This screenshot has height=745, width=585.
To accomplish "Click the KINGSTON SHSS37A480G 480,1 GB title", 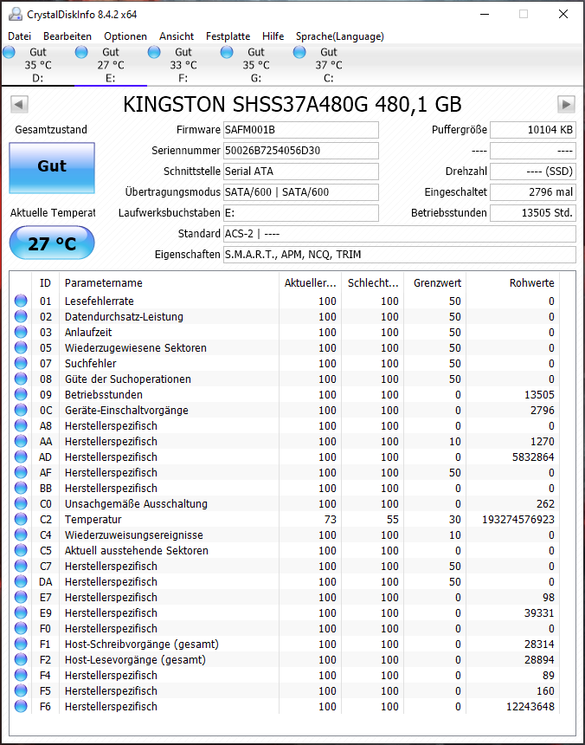I will pyautogui.click(x=292, y=105).
